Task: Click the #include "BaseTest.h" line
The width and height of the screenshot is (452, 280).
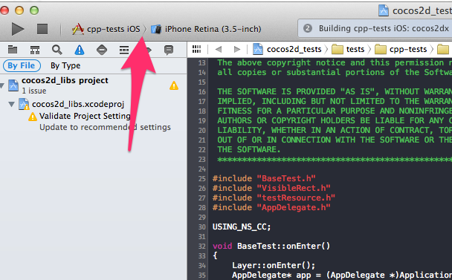Action: click(264, 178)
